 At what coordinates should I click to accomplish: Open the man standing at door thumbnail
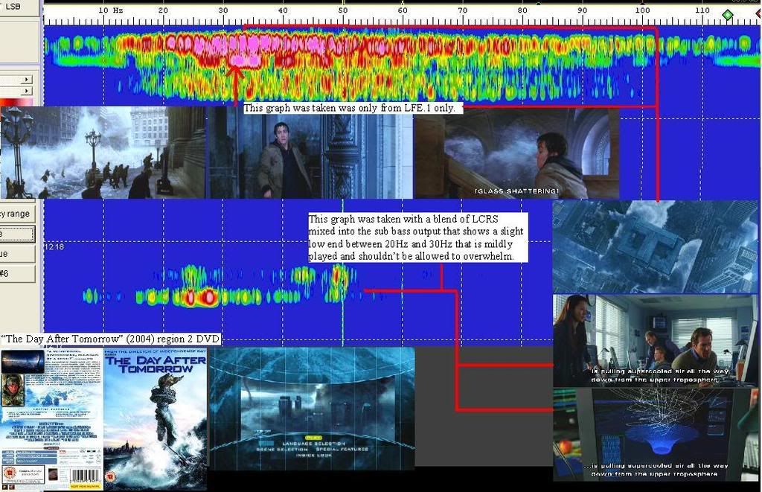pos(310,153)
